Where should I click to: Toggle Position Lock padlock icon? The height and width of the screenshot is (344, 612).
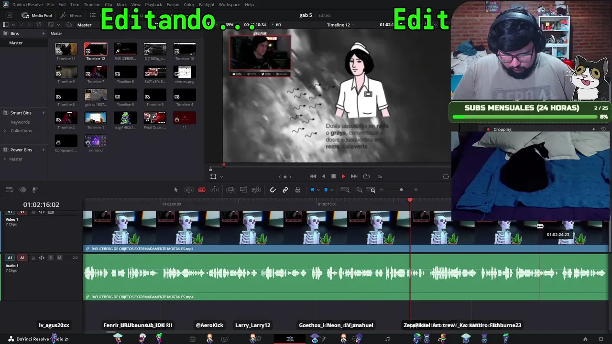coord(298,190)
